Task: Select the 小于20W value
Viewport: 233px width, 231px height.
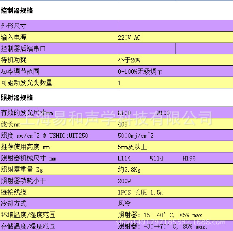Action: 129,60
